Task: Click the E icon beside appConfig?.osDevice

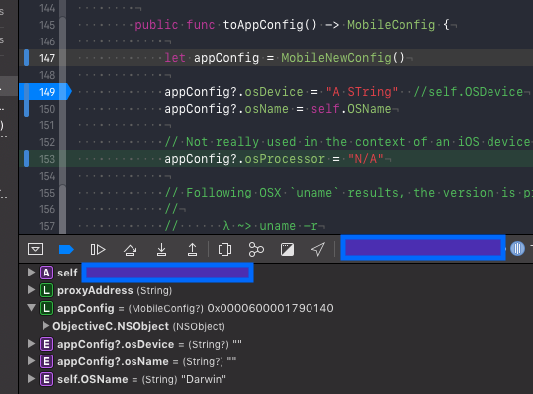Action: coord(46,344)
